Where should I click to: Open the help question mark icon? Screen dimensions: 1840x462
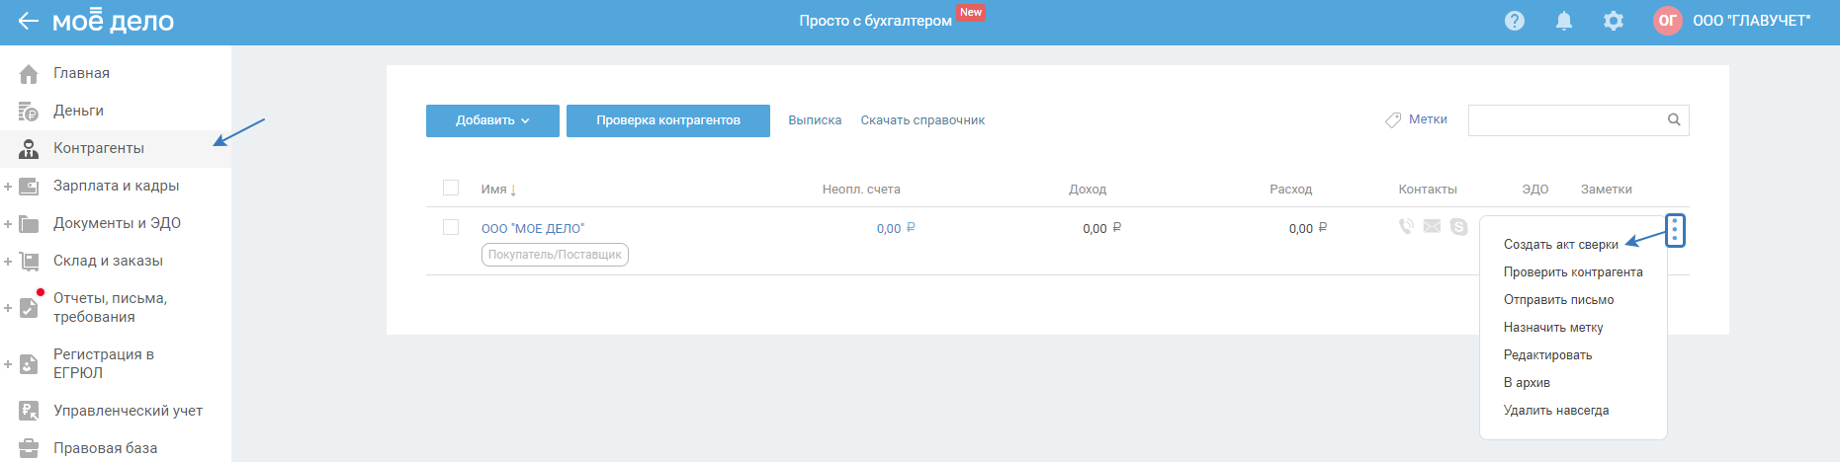1515,21
